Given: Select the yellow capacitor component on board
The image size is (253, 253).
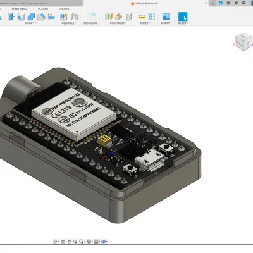Looking at the screenshot, I should [x=105, y=140].
